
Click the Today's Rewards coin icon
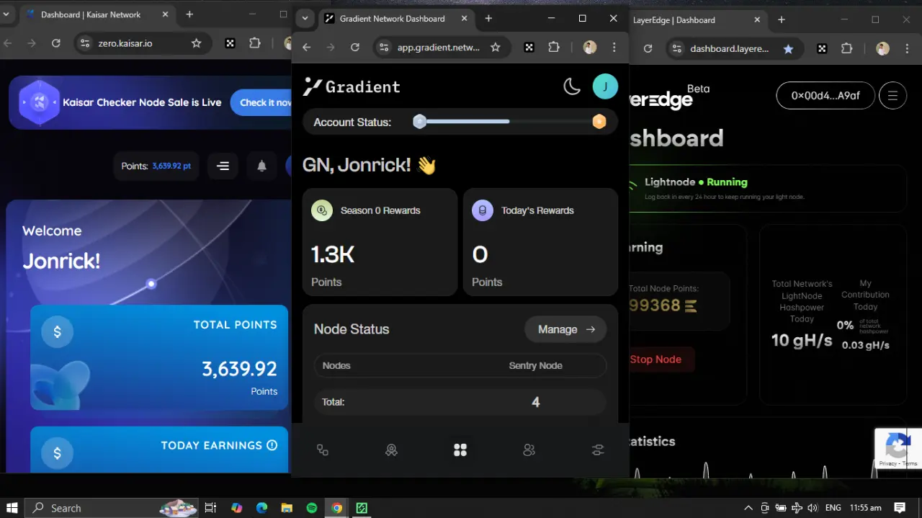coord(483,210)
